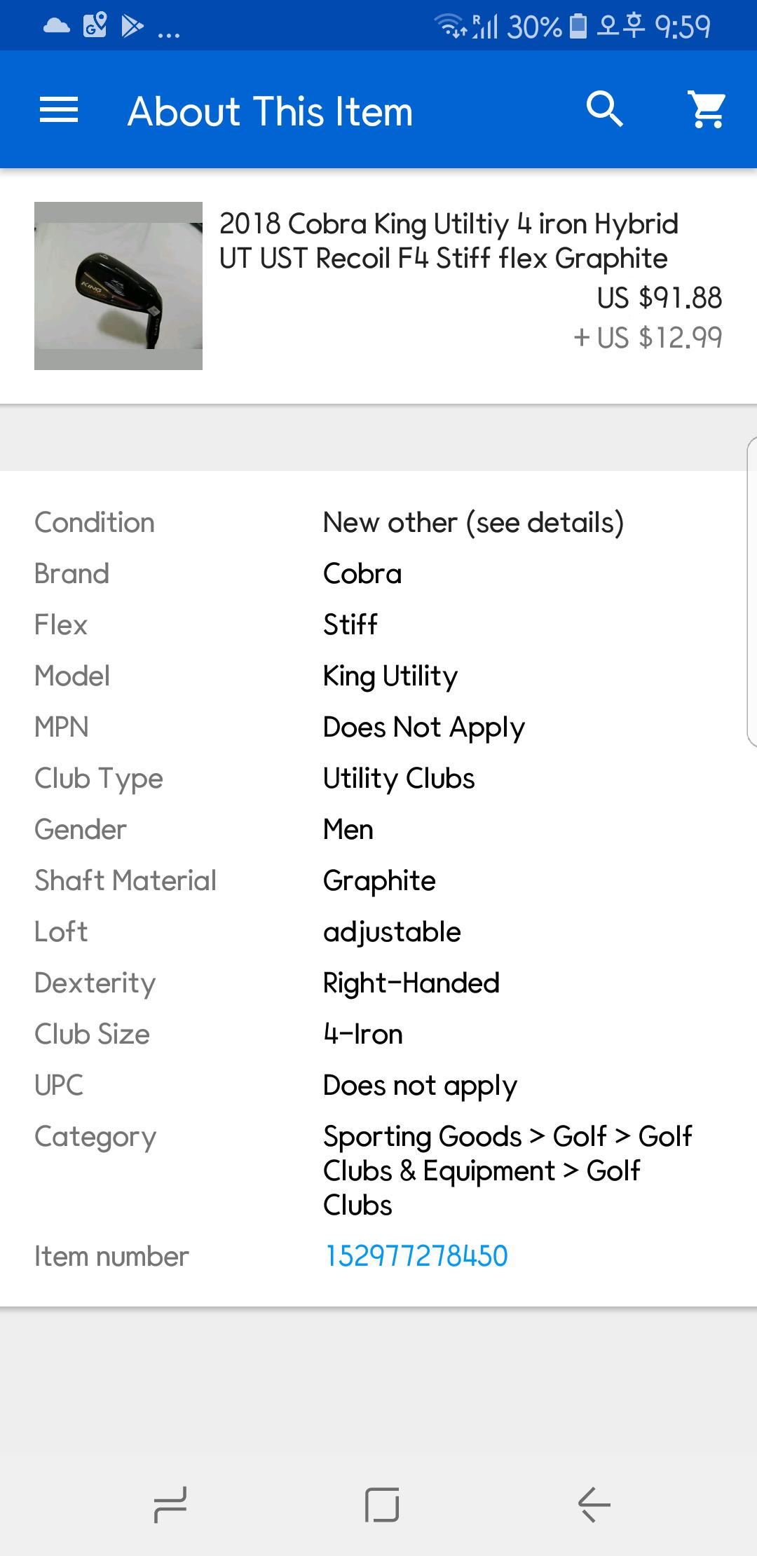
Task: Tap the 'New other (see details)' condition value
Action: tap(473, 522)
